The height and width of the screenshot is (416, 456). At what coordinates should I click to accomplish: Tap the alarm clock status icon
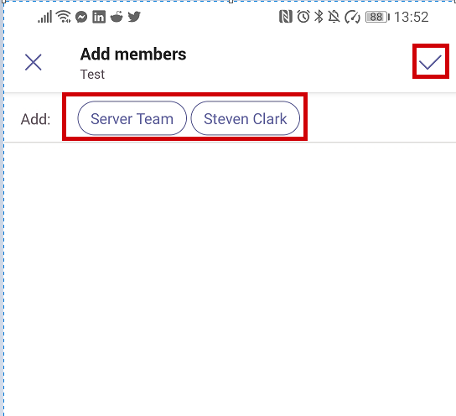point(303,17)
